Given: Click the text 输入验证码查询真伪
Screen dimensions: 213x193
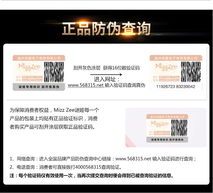Looking at the screenshot, I should [125, 85].
